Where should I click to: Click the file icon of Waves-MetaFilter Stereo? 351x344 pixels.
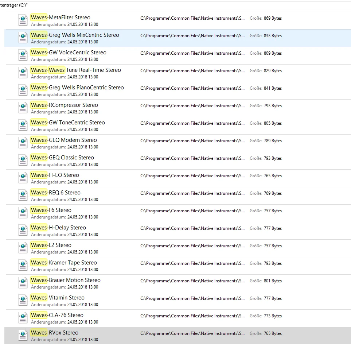click(23, 20)
